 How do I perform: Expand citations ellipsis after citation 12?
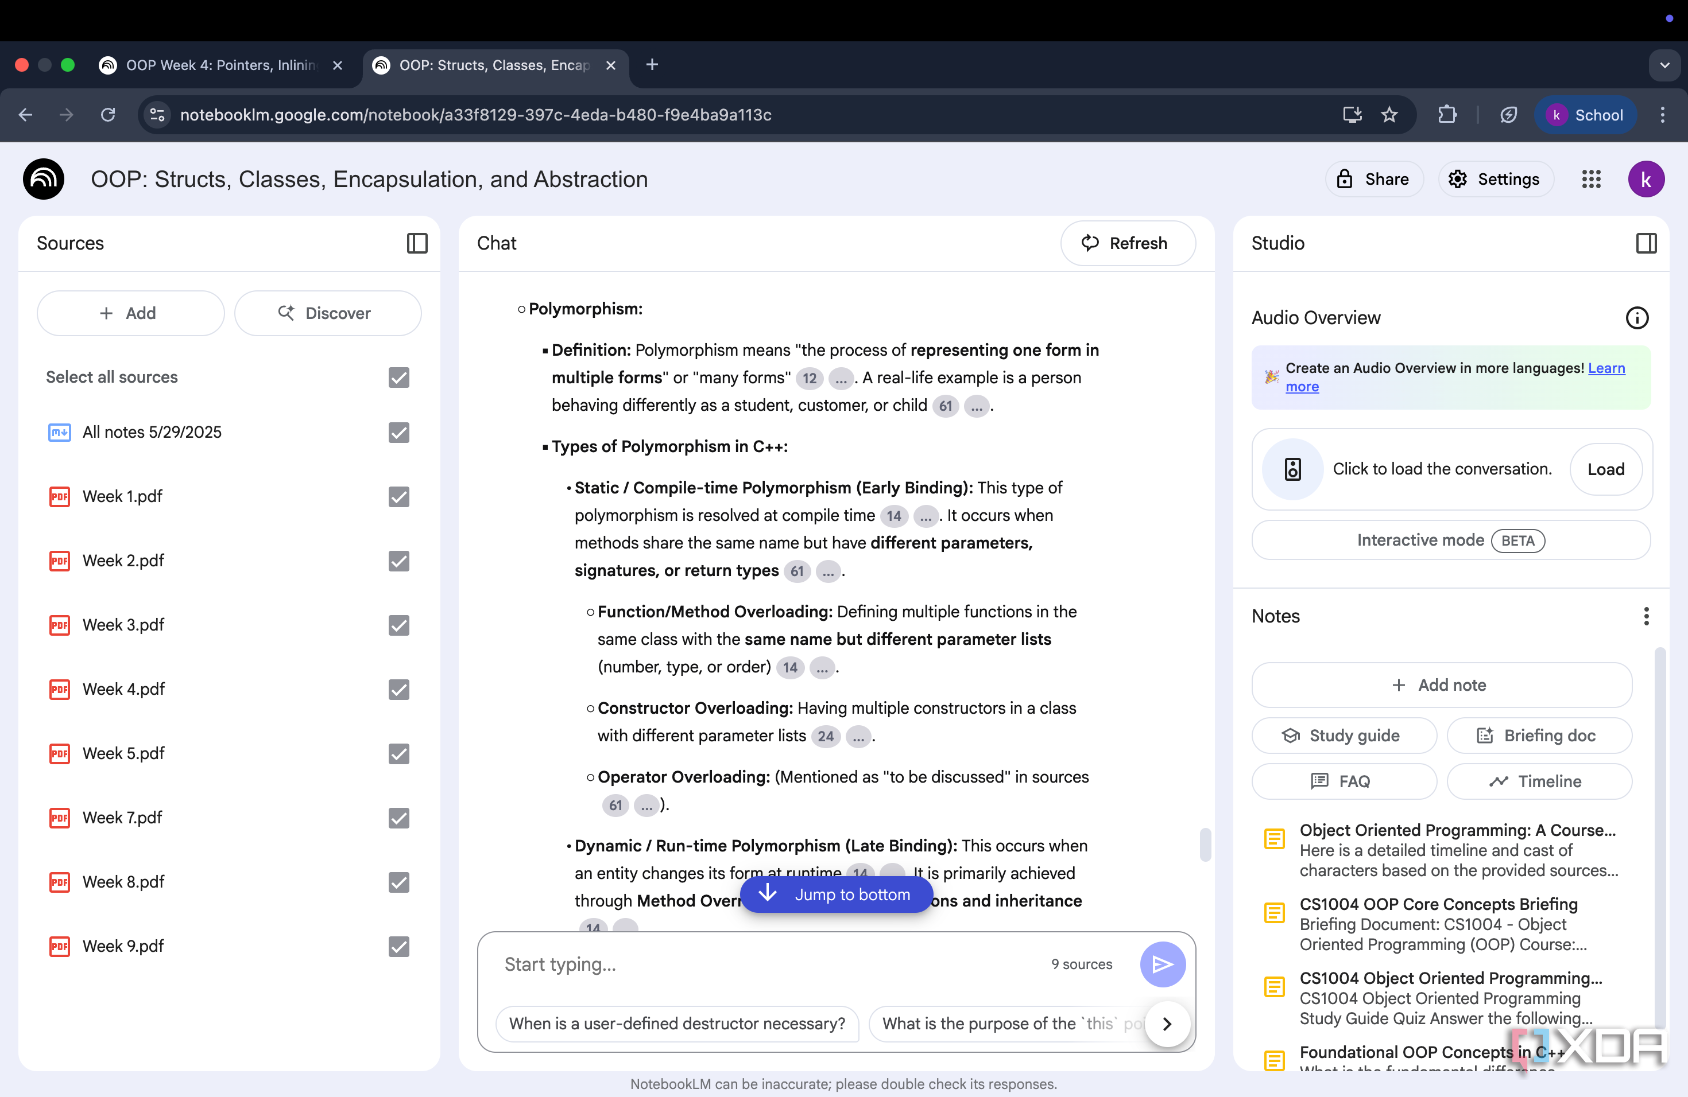coord(841,378)
